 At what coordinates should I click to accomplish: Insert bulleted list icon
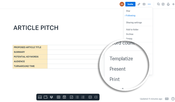tap(77, 97)
